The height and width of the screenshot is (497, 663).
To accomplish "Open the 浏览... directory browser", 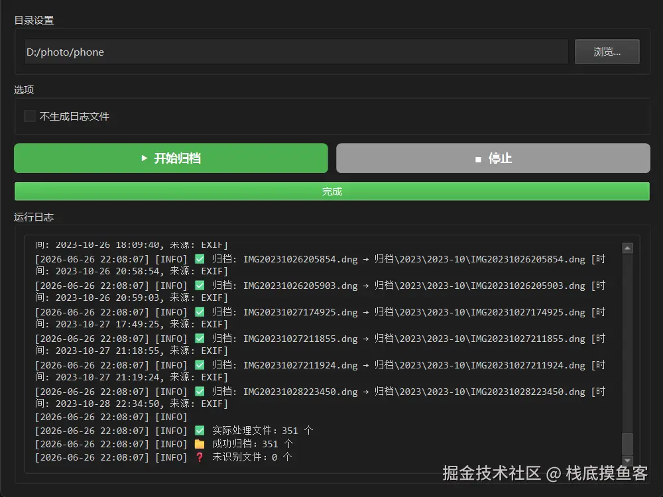I will pos(607,52).
